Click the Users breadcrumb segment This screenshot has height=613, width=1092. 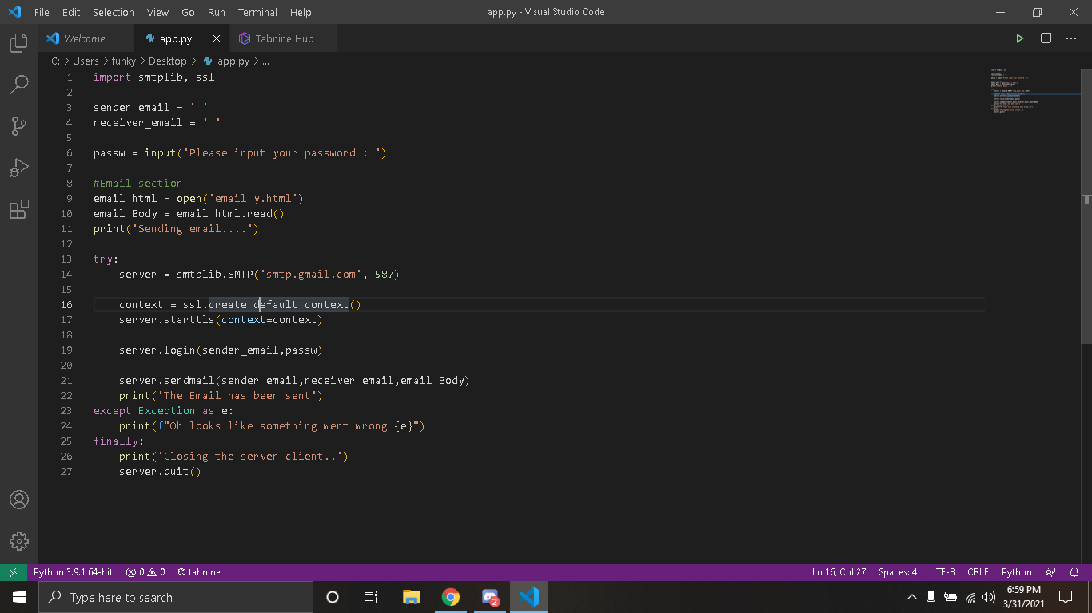pyautogui.click(x=86, y=61)
